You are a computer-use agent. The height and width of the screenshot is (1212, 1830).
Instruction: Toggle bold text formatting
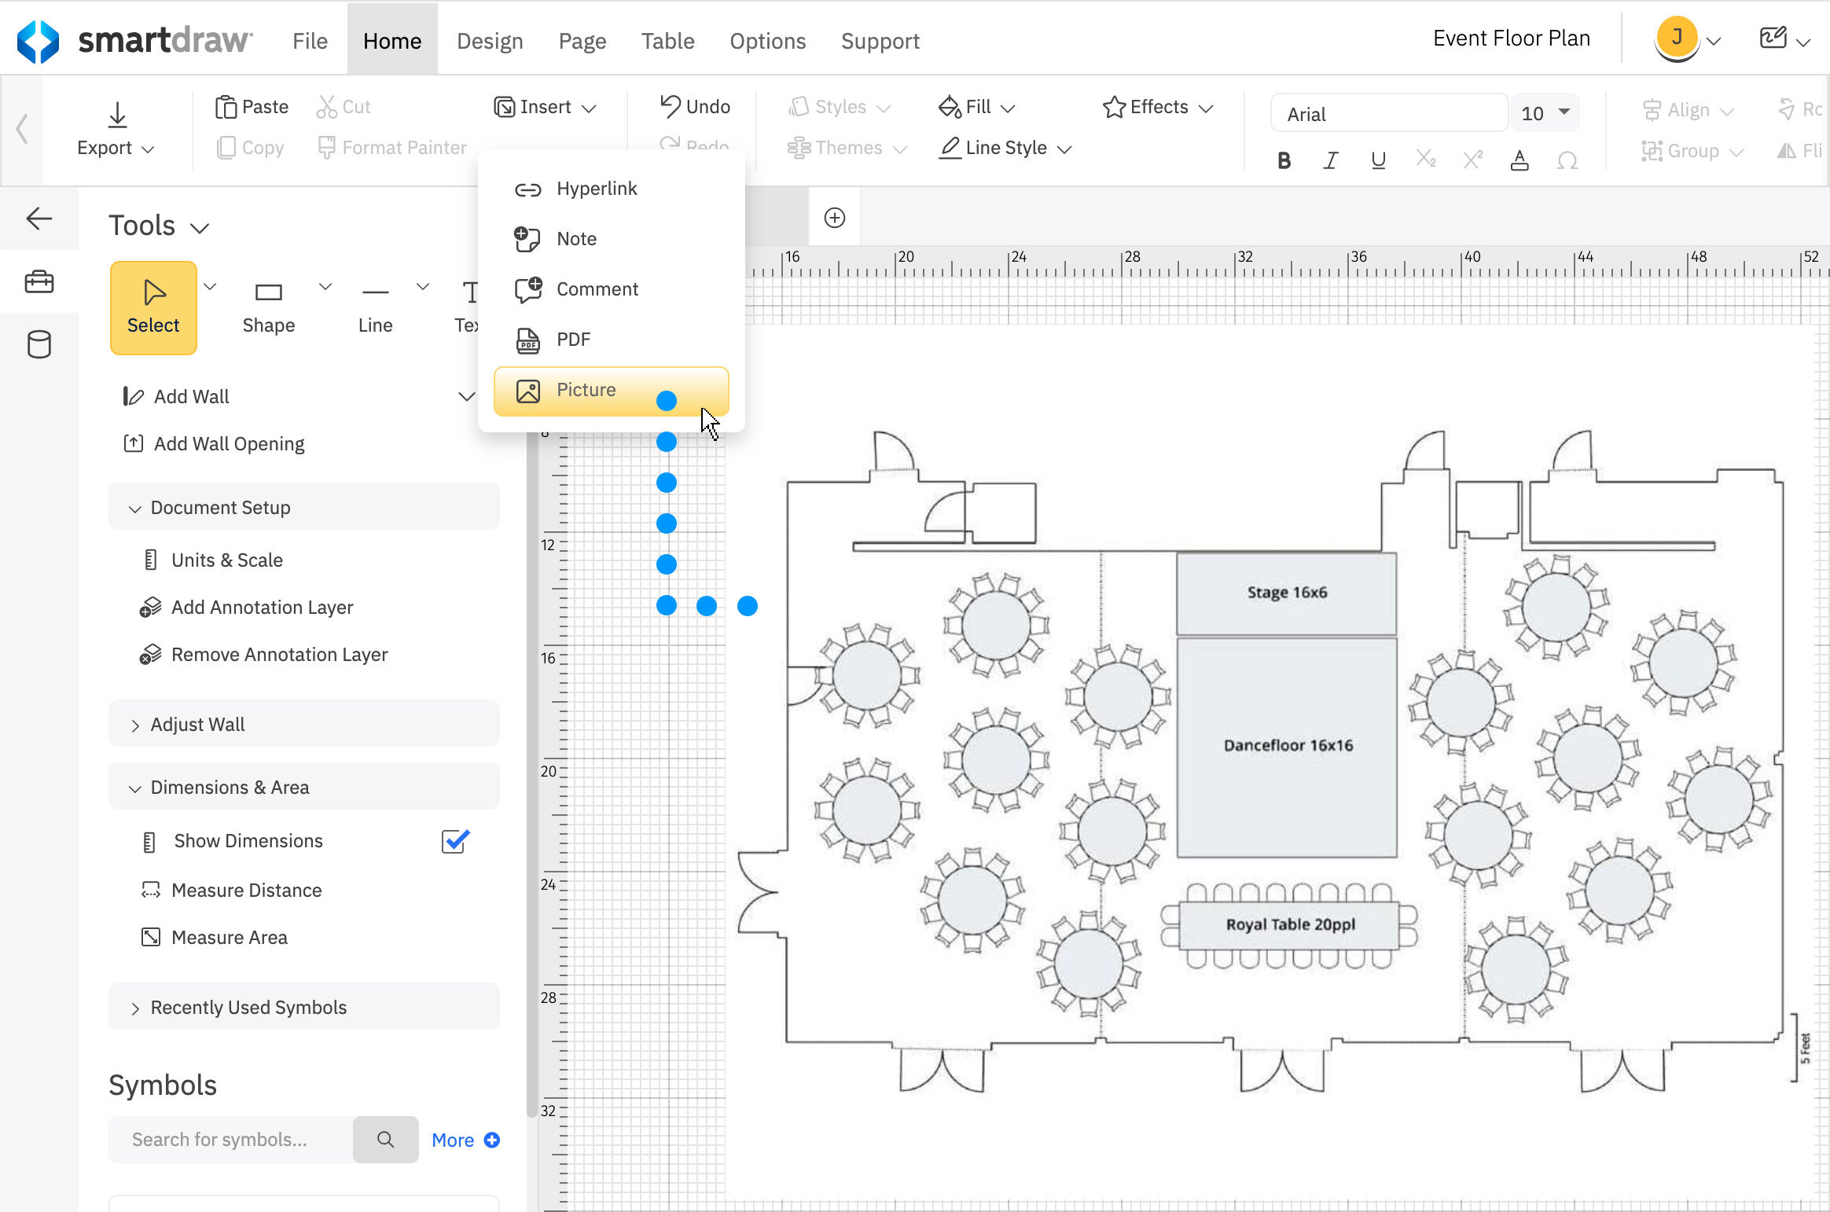[x=1283, y=160]
